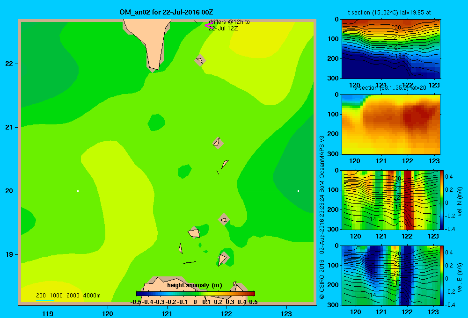Image resolution: width=468 pixels, height=318 pixels.
Task: Open the northward velocity section plot
Action: [391, 200]
